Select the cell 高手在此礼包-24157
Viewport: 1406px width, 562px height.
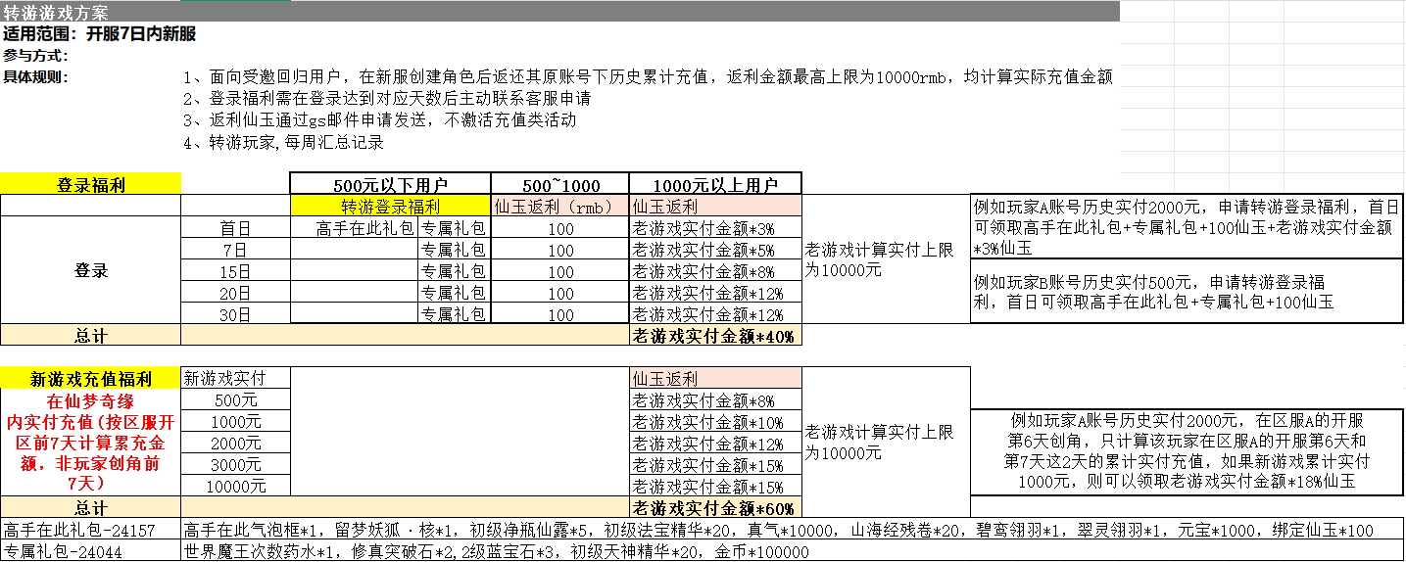point(91,530)
